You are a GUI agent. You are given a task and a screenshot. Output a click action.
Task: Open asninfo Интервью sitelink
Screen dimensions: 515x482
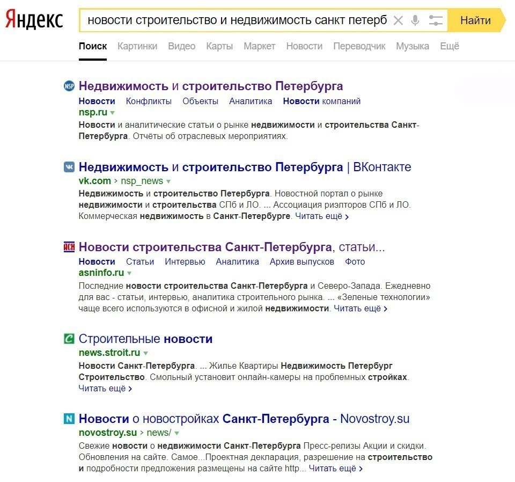pos(185,262)
